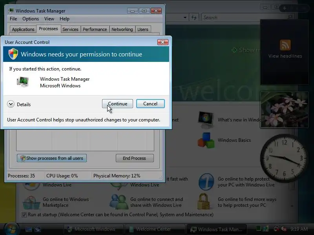Cancel the User Account Control prompt

point(150,104)
